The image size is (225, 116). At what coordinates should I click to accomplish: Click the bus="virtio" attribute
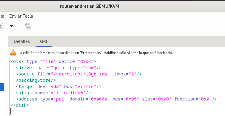tap(80, 86)
